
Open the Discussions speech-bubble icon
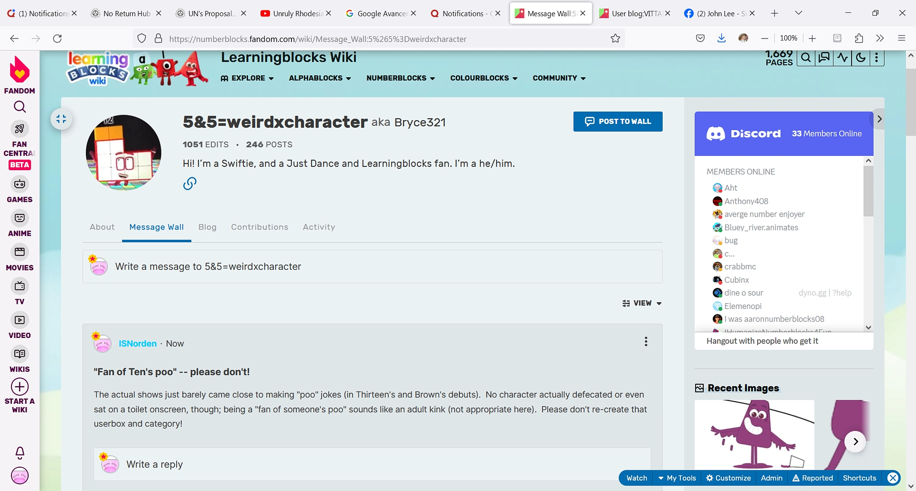coord(824,58)
